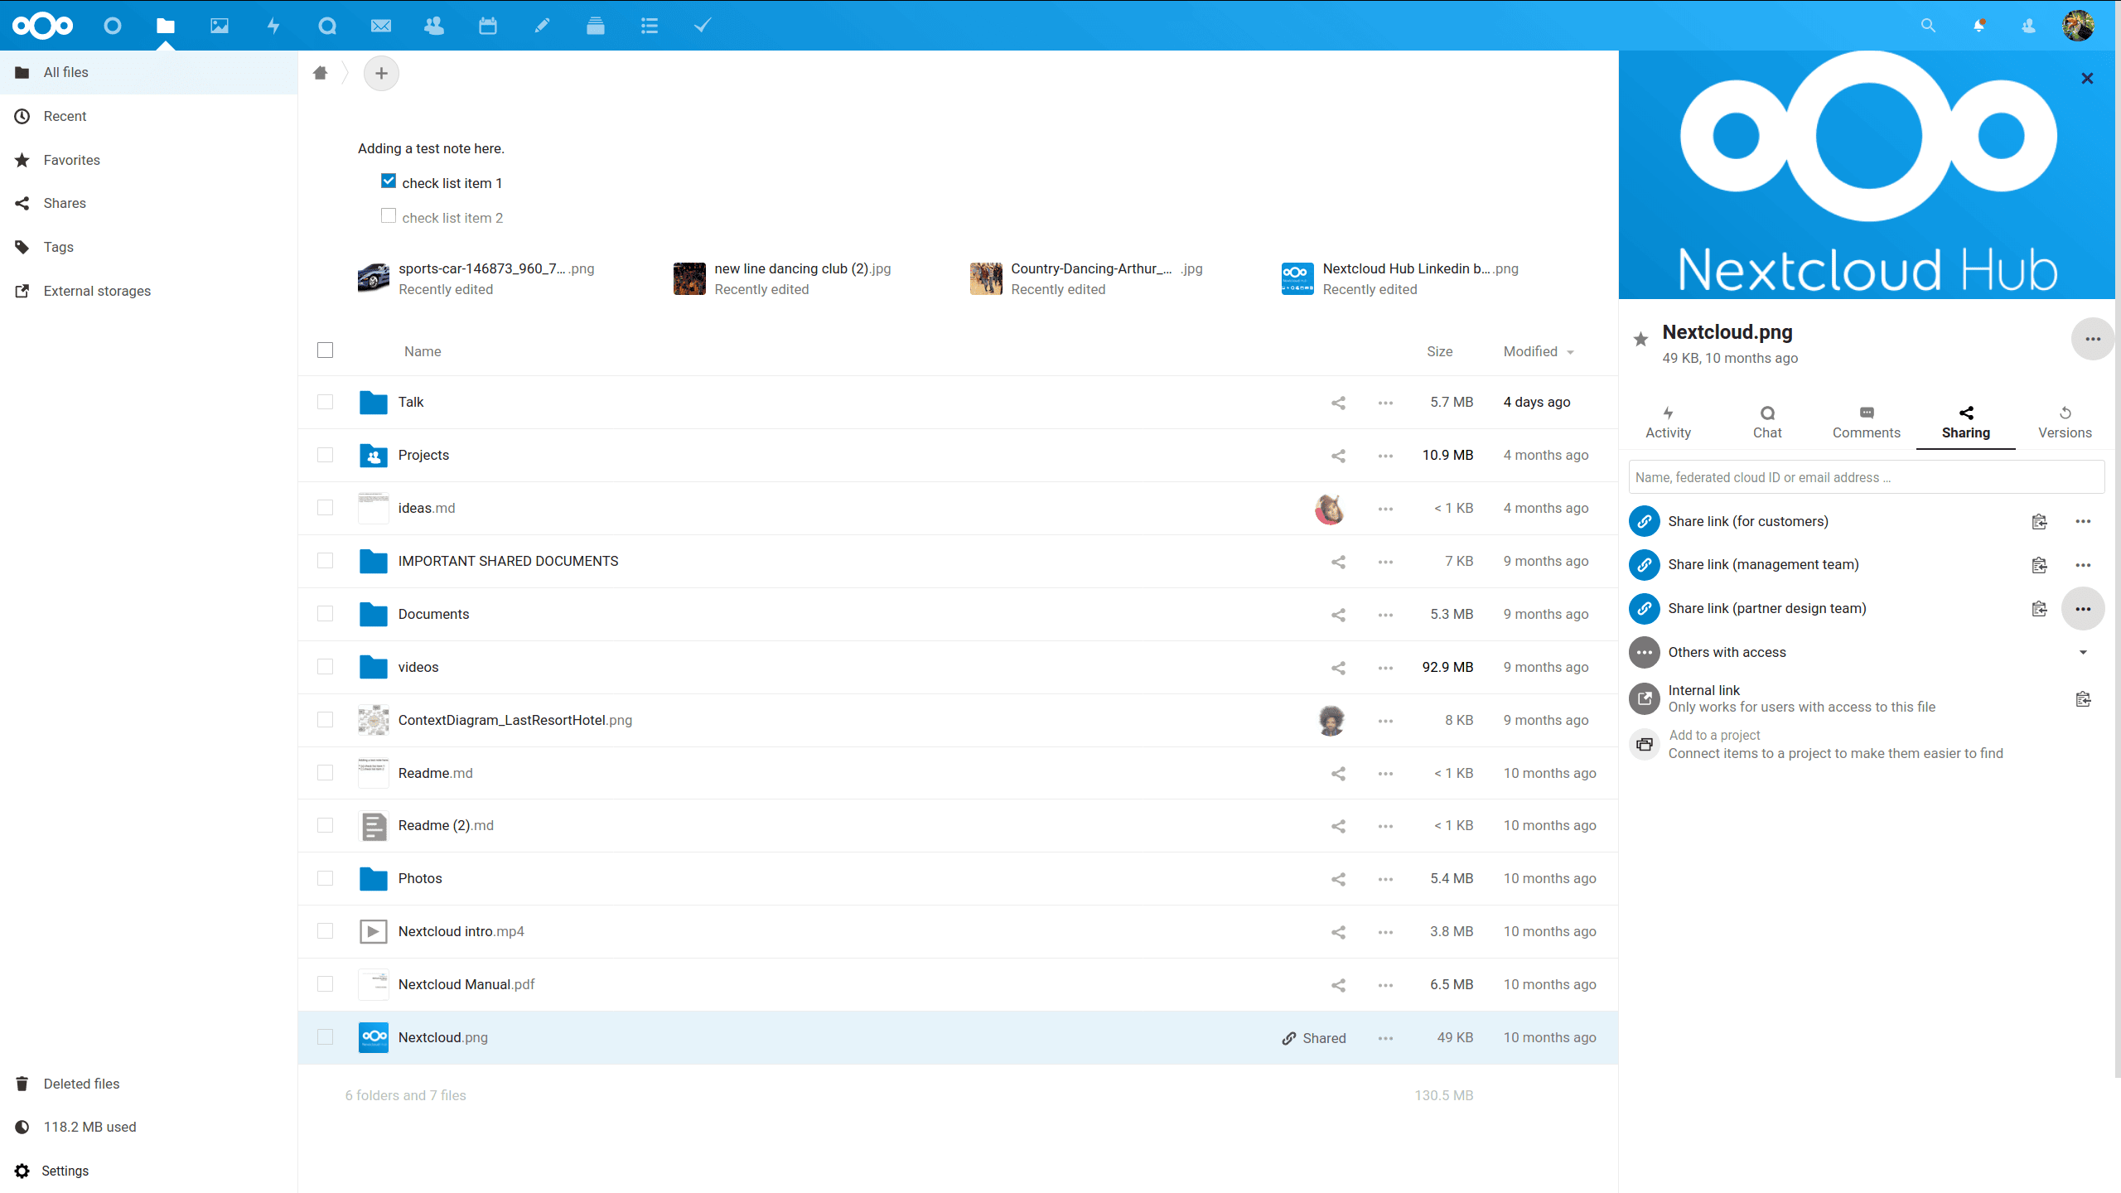Select the checkbox next to the videos folder
2121x1193 pixels.
[325, 667]
